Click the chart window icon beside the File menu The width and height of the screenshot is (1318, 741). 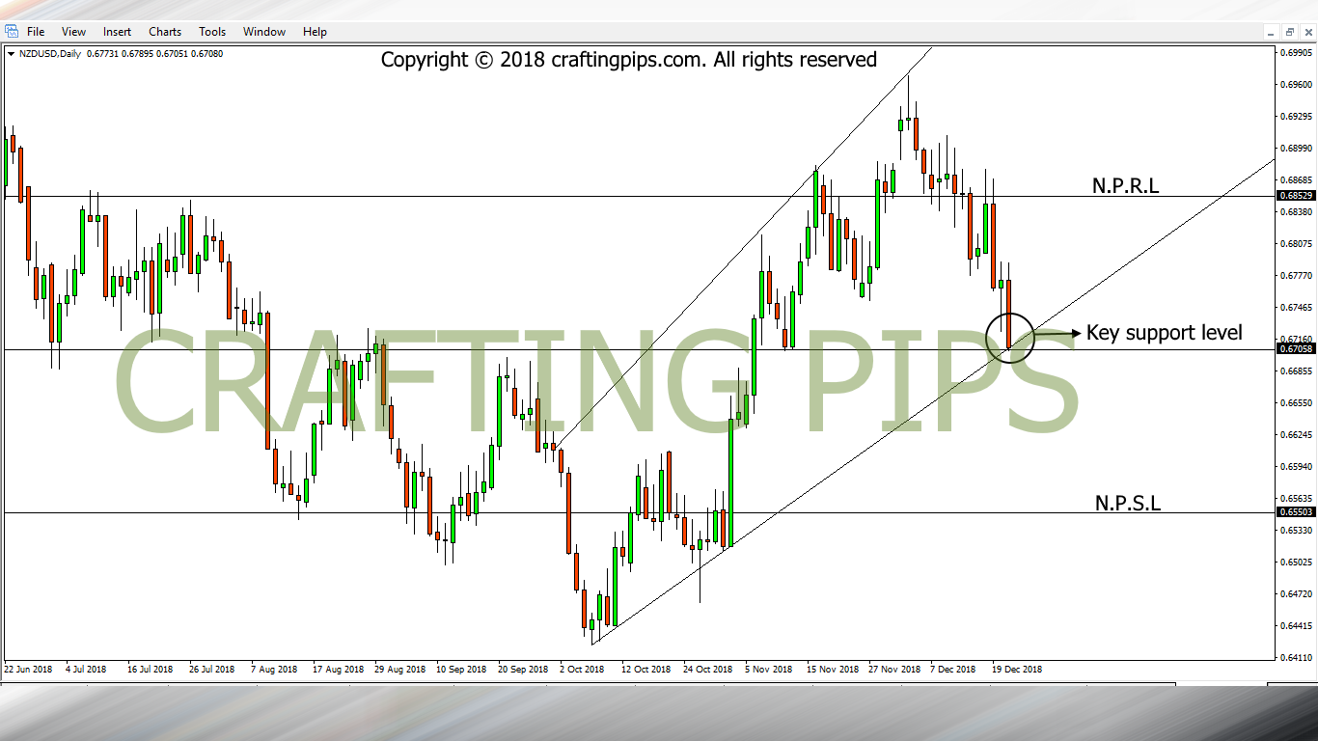pos(12,32)
